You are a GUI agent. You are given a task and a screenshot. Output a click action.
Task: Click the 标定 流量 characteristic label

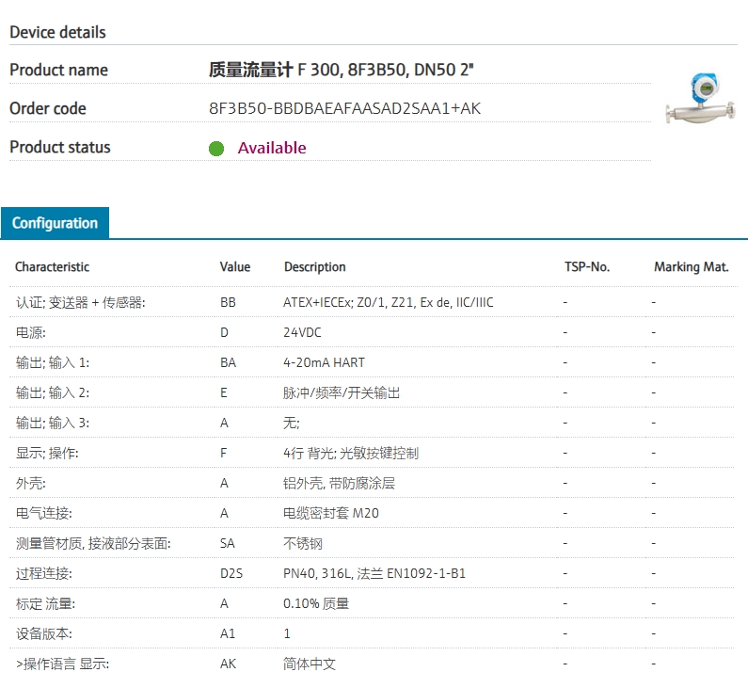click(45, 603)
